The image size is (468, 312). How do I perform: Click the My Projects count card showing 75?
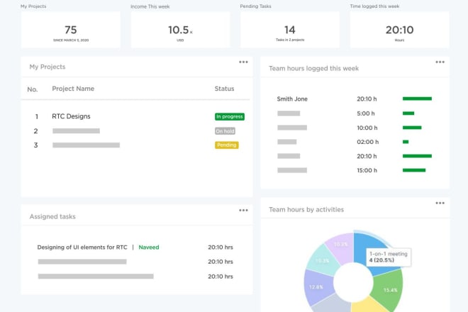71,30
